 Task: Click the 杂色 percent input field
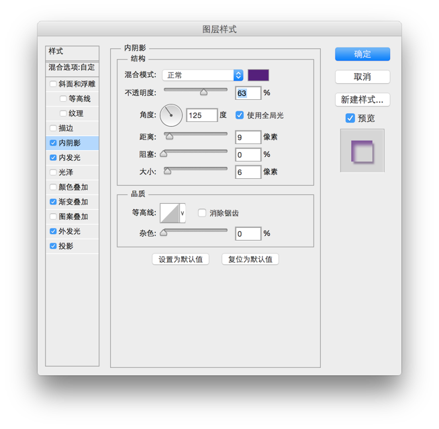248,233
